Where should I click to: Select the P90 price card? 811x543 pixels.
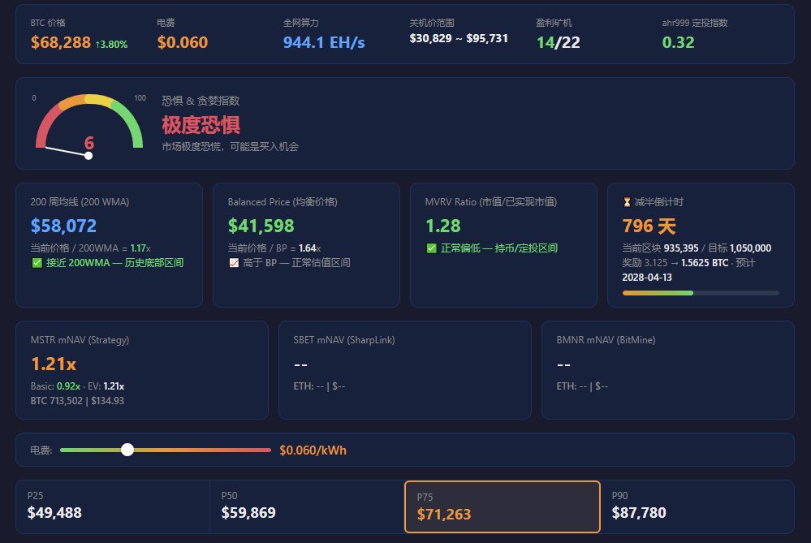click(697, 506)
